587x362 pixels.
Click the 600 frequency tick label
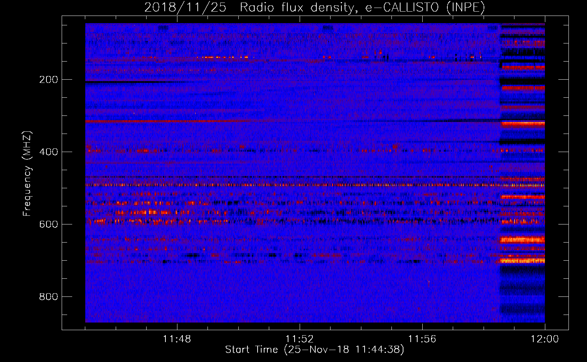click(x=49, y=224)
